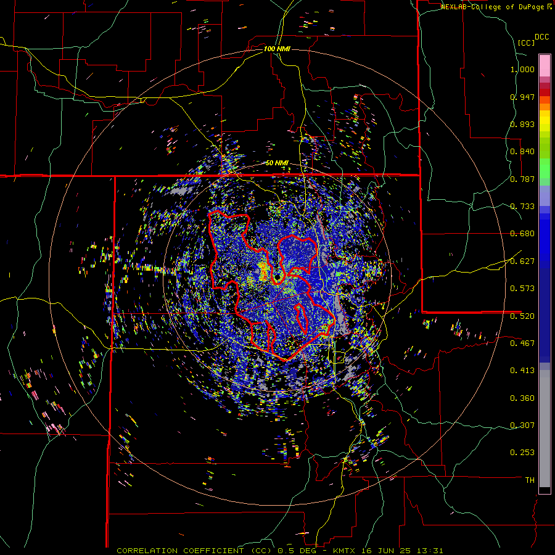Click the 0.520 scale value

coord(522,316)
